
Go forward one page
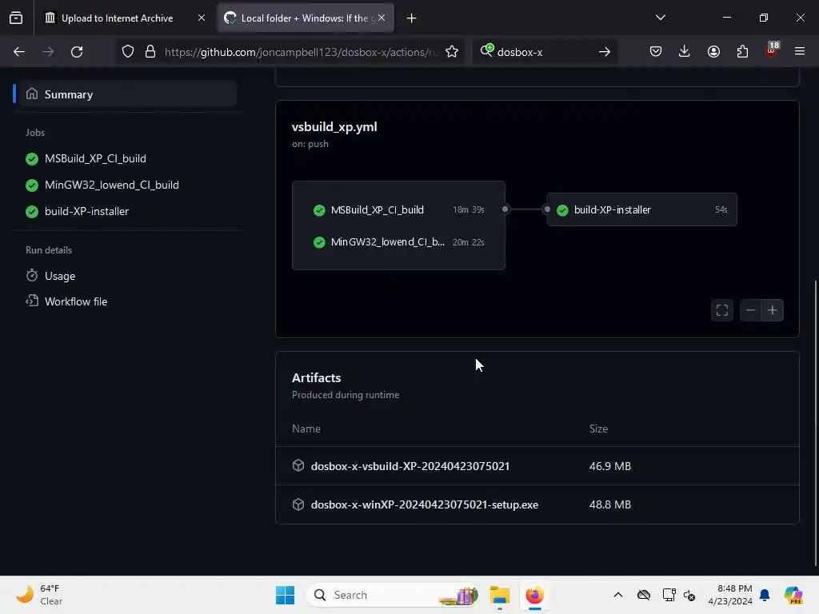click(x=48, y=52)
